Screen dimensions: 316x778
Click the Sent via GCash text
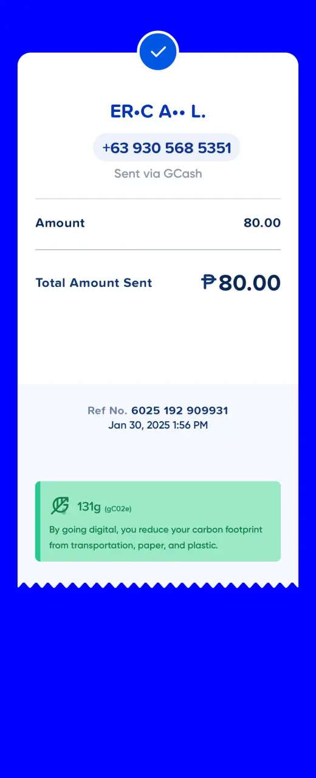(158, 174)
